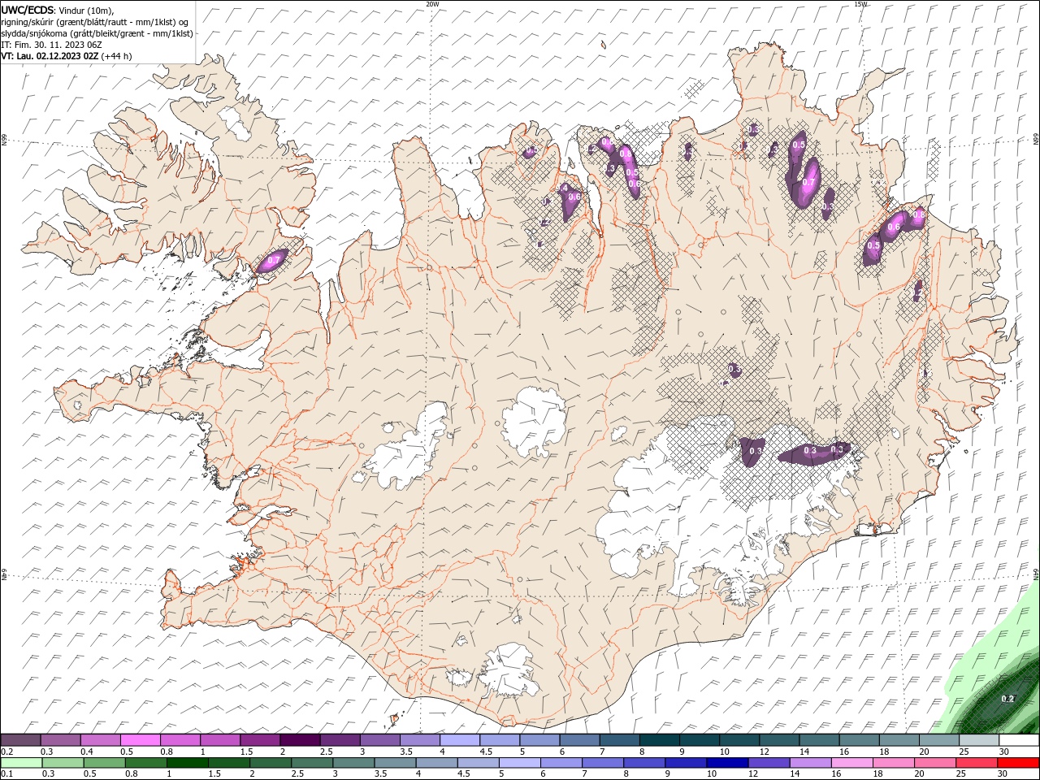Pick the periwinkle swatch labeled 5 in bottom legend row
The height and width of the screenshot is (780, 1040).
click(520, 763)
